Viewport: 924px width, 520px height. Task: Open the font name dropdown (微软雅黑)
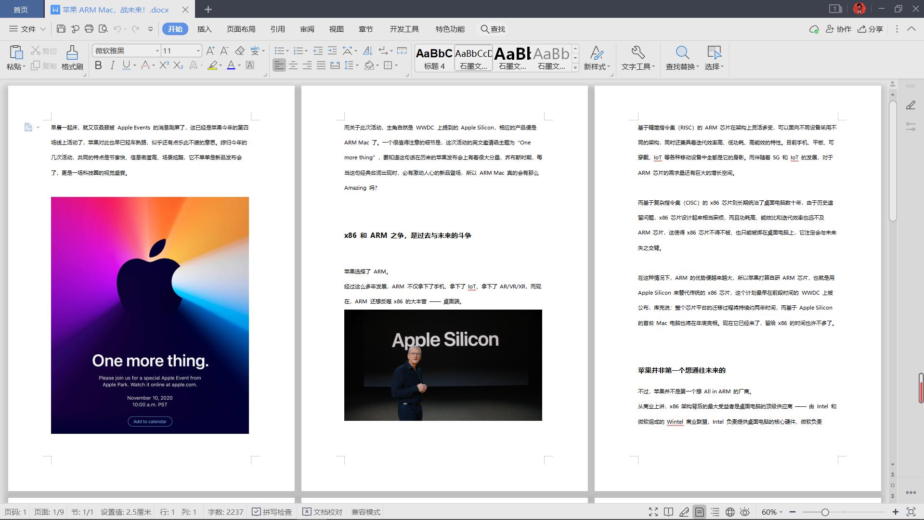[157, 51]
